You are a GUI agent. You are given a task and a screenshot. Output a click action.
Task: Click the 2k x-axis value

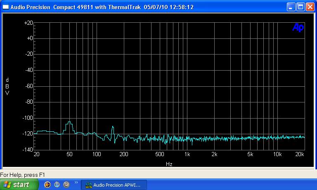click(215, 154)
